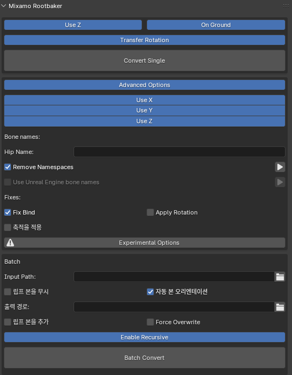The image size is (292, 375).
Task: Enable Apply Rotation checkbox
Action: 150,212
